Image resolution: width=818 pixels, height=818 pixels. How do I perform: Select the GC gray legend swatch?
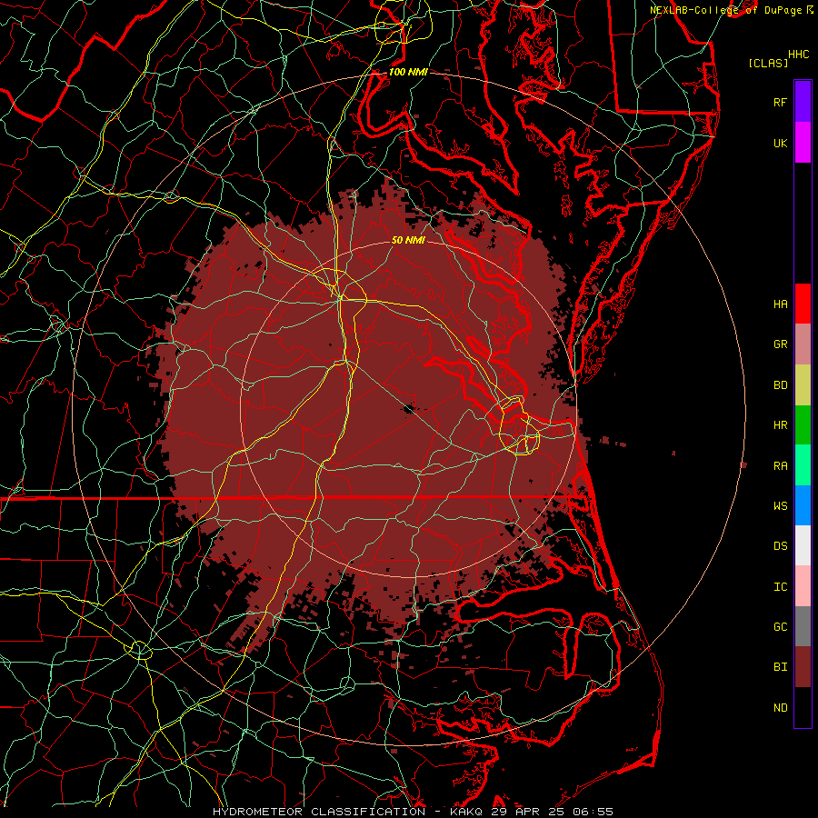point(803,626)
